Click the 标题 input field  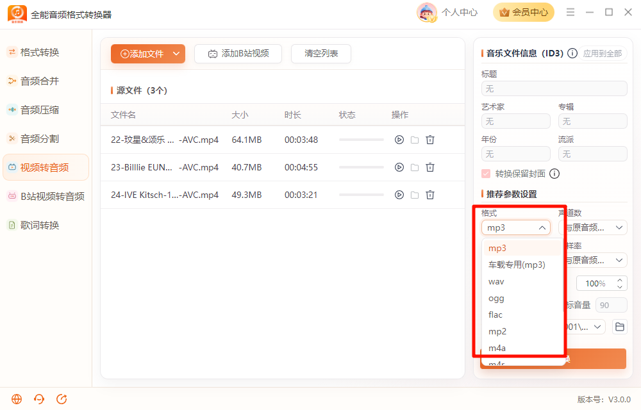click(x=554, y=88)
